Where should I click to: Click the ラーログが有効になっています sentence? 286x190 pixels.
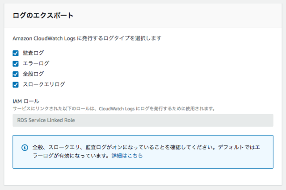[71, 156]
